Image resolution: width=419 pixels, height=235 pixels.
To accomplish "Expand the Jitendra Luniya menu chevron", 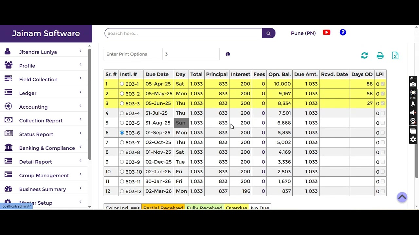I will (80, 51).
